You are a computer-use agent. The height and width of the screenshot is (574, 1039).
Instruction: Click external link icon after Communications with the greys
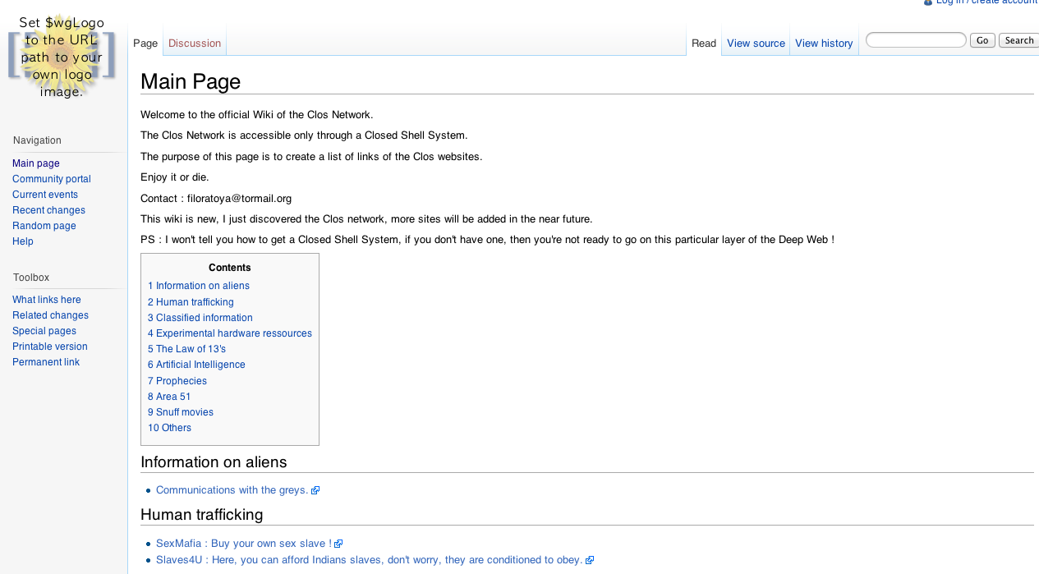[x=315, y=490]
